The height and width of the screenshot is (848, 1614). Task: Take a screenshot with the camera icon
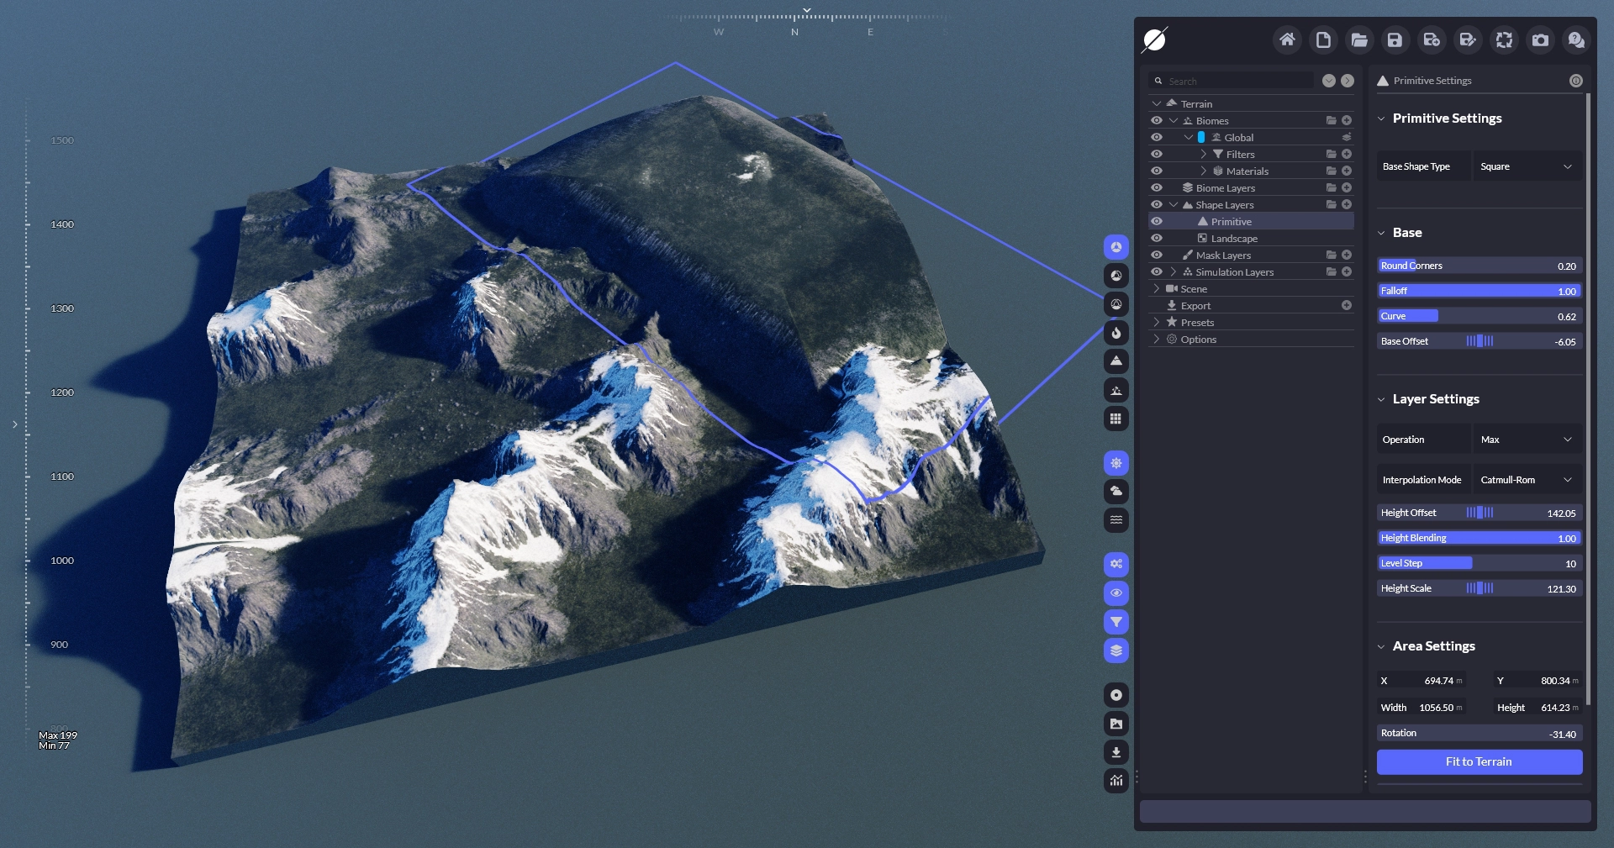click(1540, 40)
